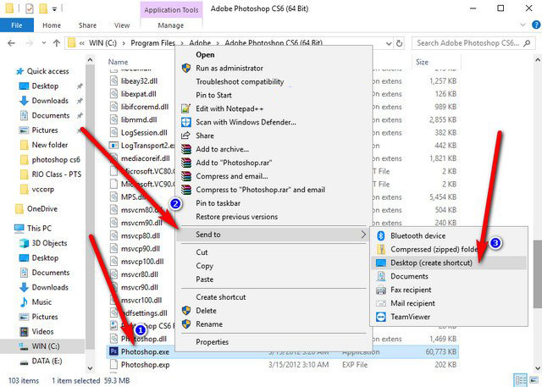Open the address bar history dropdown
This screenshot has height=387, width=542.
pos(389,43)
